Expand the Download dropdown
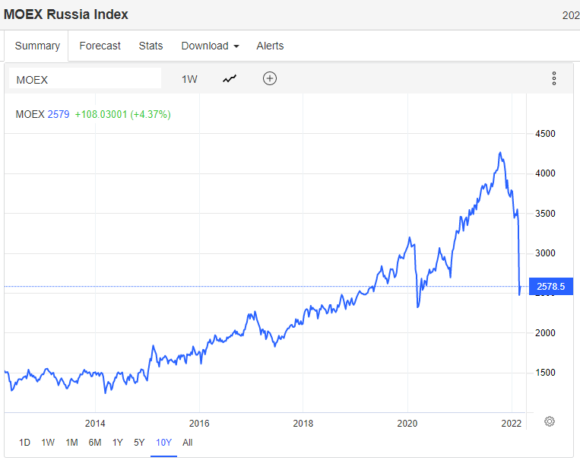 point(210,46)
